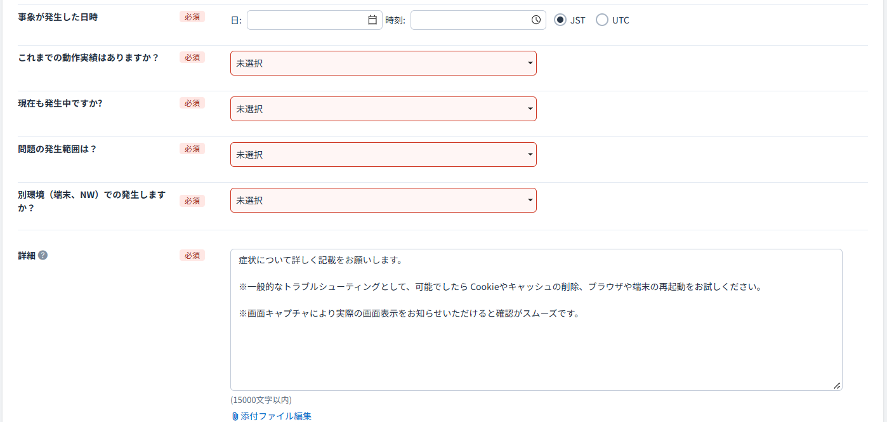The width and height of the screenshot is (887, 422).
Task: Click the (15000文字以内) note text
Action: click(x=261, y=400)
